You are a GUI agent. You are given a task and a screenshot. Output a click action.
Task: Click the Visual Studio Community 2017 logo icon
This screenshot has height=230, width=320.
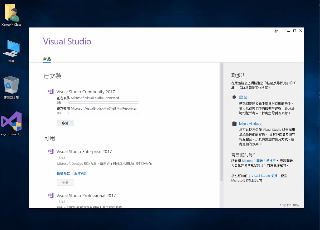click(51, 92)
